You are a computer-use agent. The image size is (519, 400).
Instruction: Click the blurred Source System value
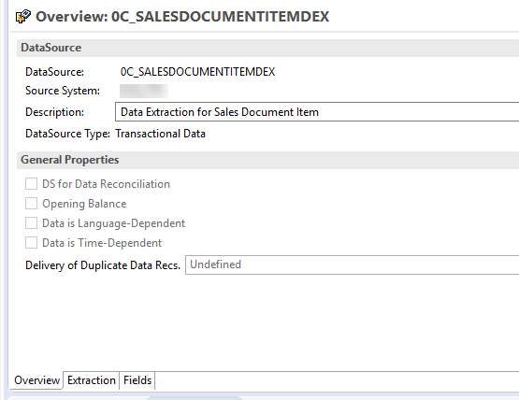(x=144, y=91)
